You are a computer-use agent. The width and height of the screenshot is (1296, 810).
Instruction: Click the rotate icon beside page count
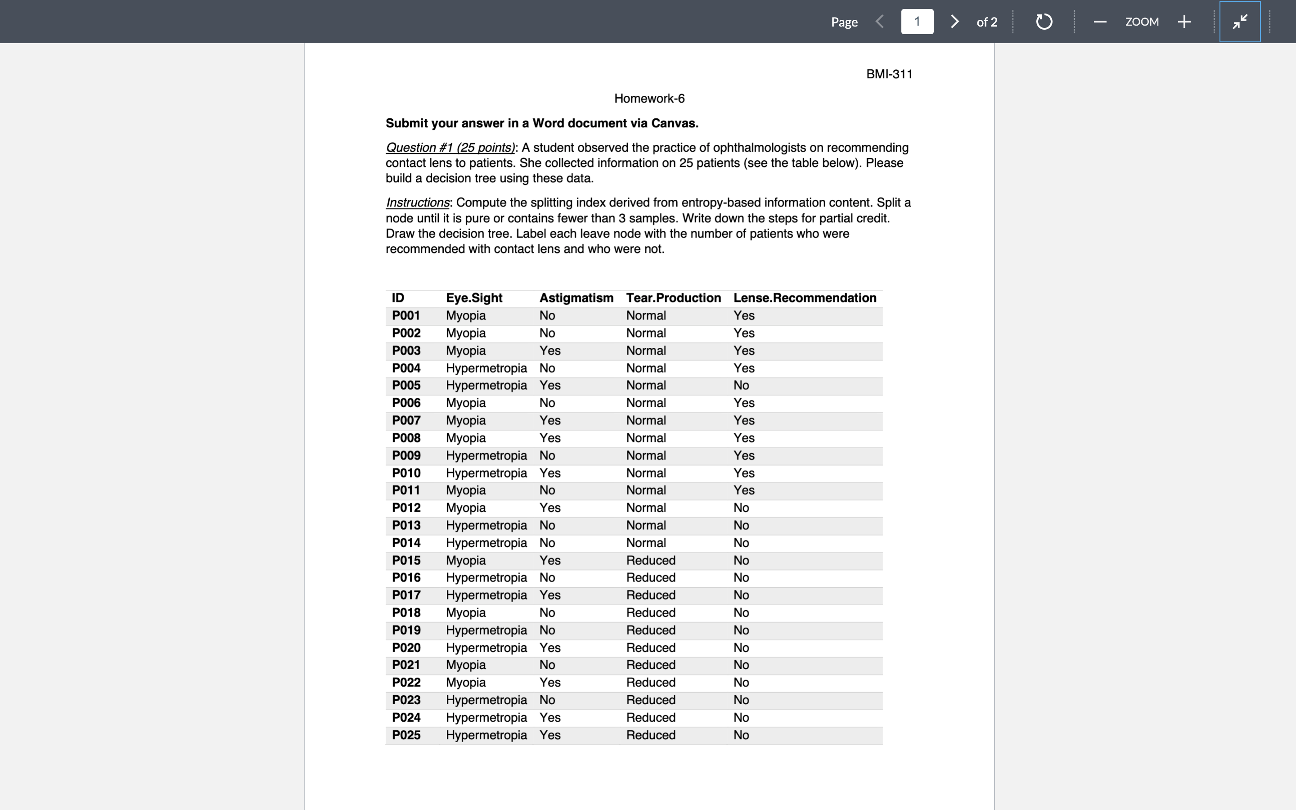[1043, 22]
